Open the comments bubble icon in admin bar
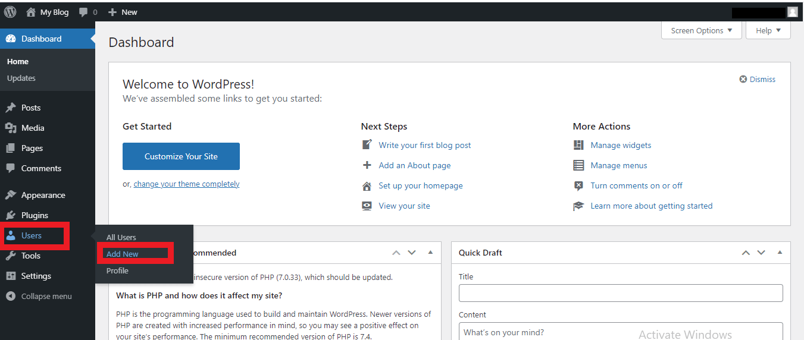804x340 pixels. point(83,12)
